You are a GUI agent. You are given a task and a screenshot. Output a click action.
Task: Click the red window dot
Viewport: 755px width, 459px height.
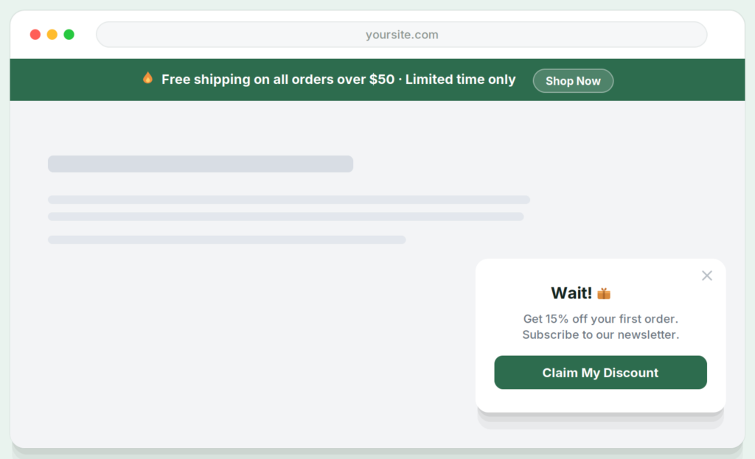click(x=35, y=35)
